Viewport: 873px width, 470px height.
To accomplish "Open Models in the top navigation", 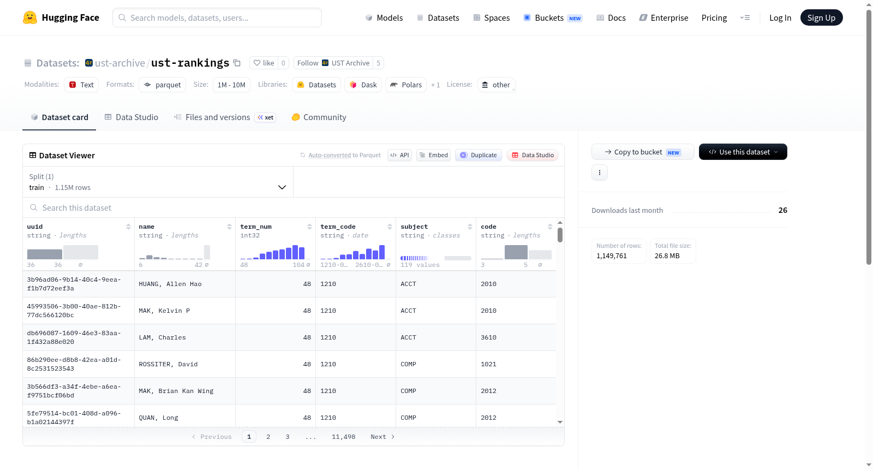I will (x=384, y=17).
